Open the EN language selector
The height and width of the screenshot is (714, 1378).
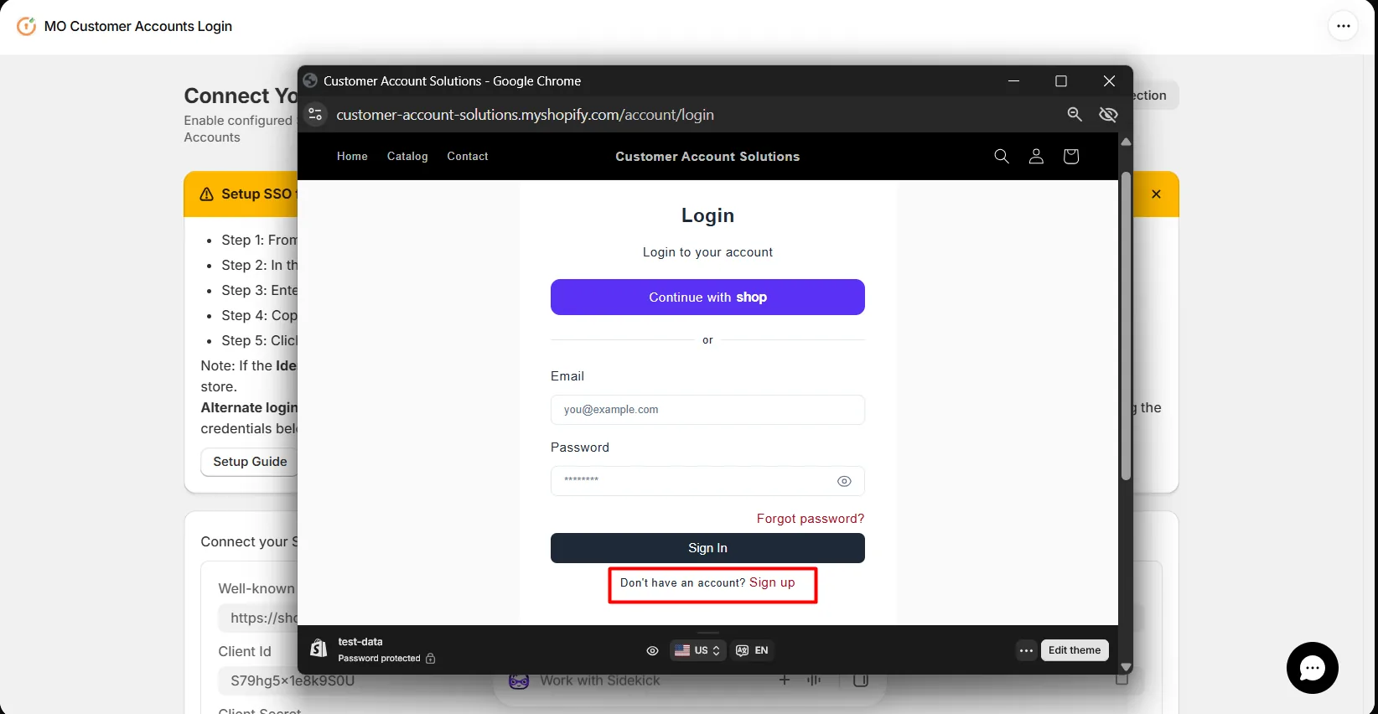(752, 650)
